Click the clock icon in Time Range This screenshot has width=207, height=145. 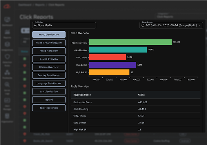click(x=143, y=25)
